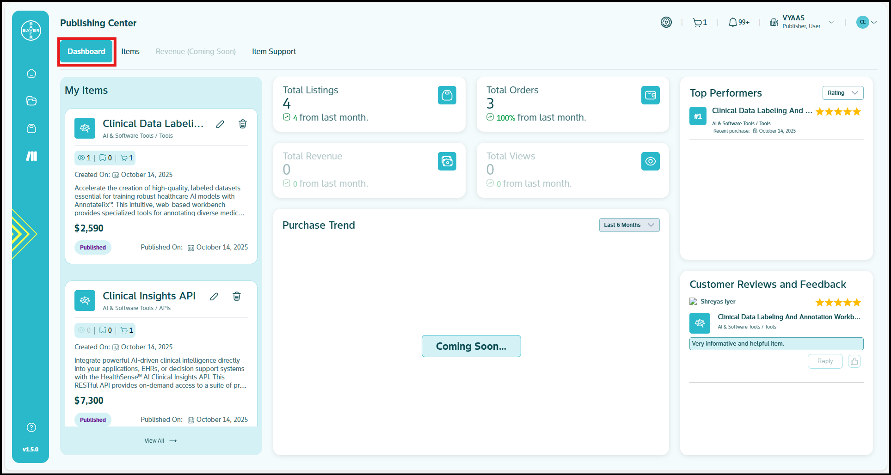Like Shreyas Iyer's review with thumbs up
Image resolution: width=891 pixels, height=475 pixels.
(x=854, y=361)
